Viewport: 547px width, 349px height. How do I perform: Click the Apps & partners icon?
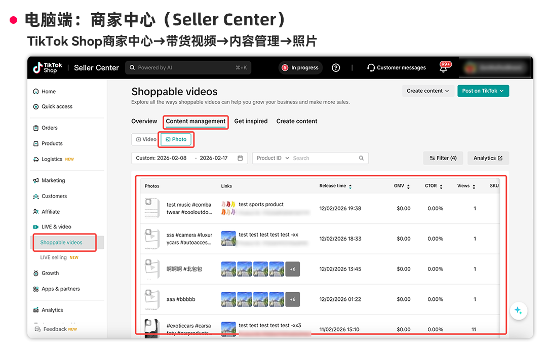coord(35,289)
